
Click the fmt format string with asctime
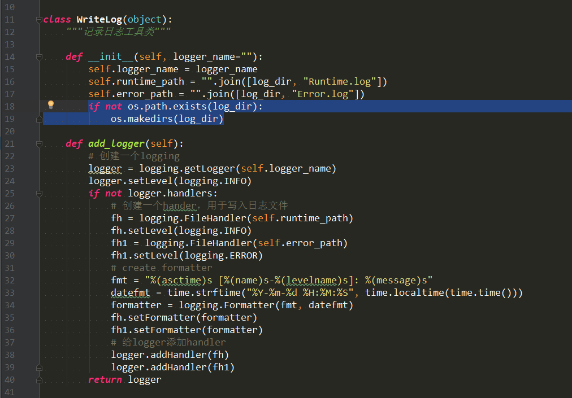(289, 280)
